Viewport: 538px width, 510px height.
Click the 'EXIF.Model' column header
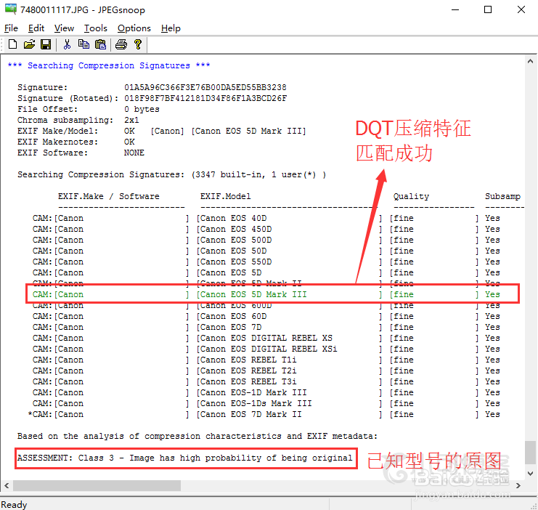pos(225,196)
